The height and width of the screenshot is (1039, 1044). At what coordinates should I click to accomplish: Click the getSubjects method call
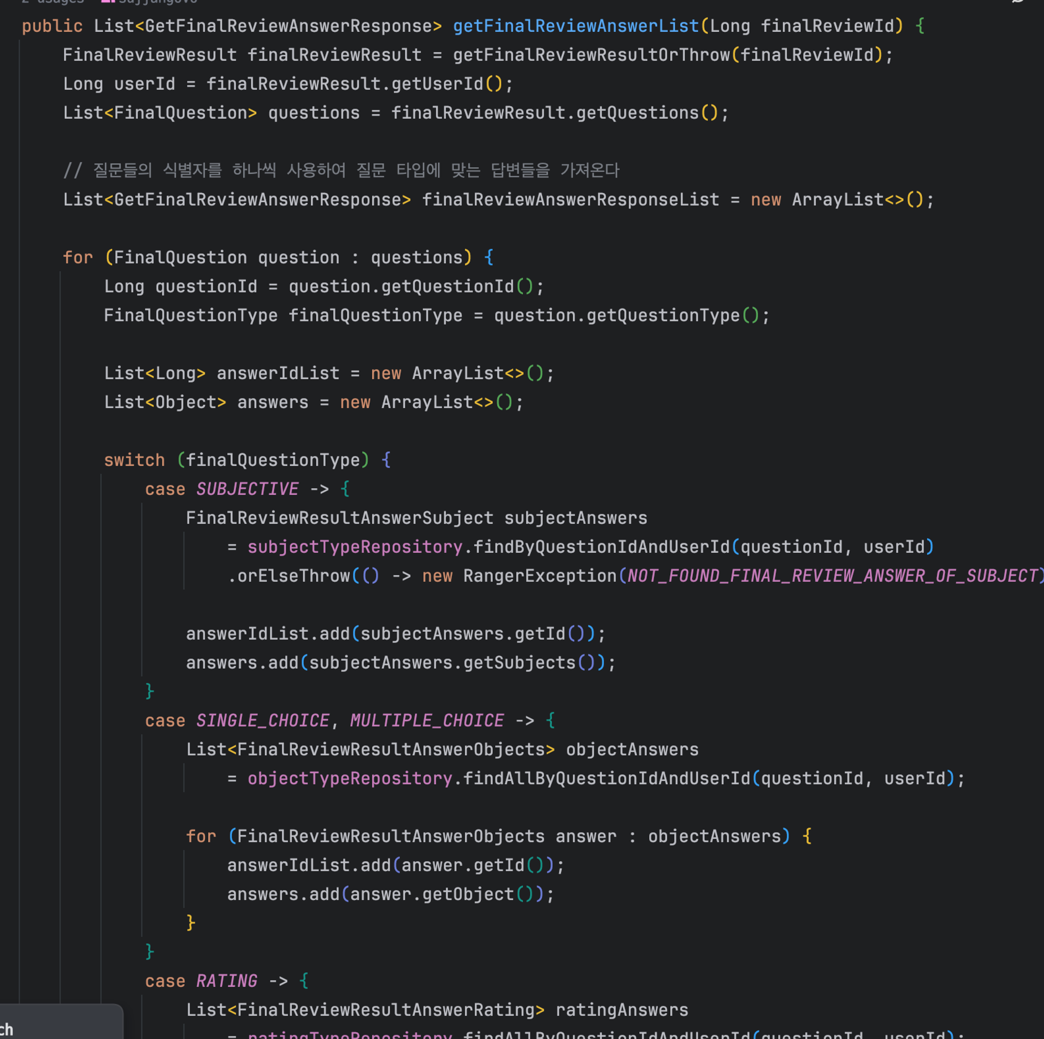[x=519, y=663]
